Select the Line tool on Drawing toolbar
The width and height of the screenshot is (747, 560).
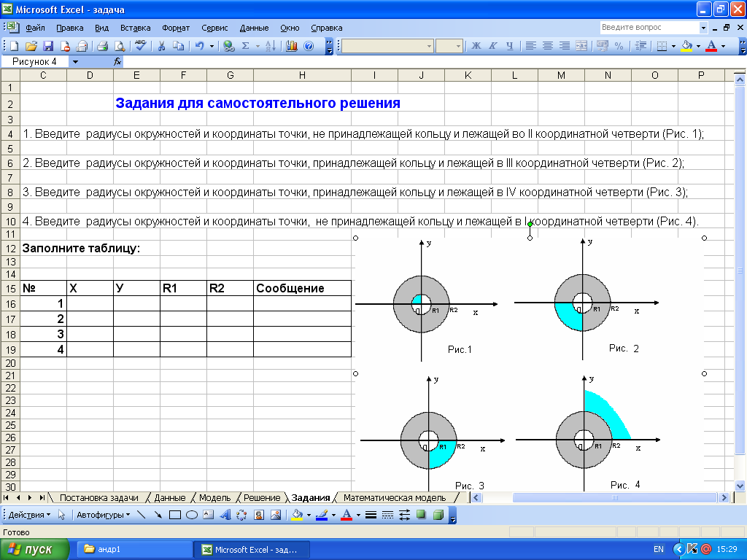(x=141, y=515)
